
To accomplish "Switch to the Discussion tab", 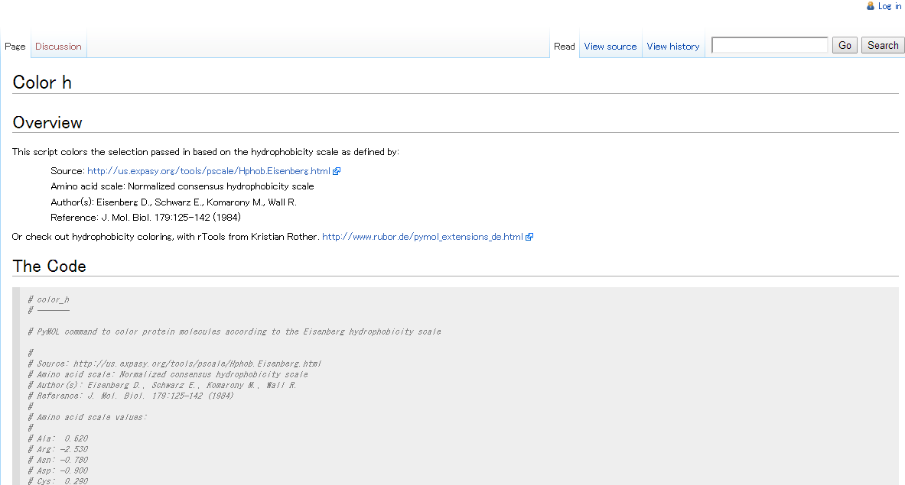I will pyautogui.click(x=58, y=47).
